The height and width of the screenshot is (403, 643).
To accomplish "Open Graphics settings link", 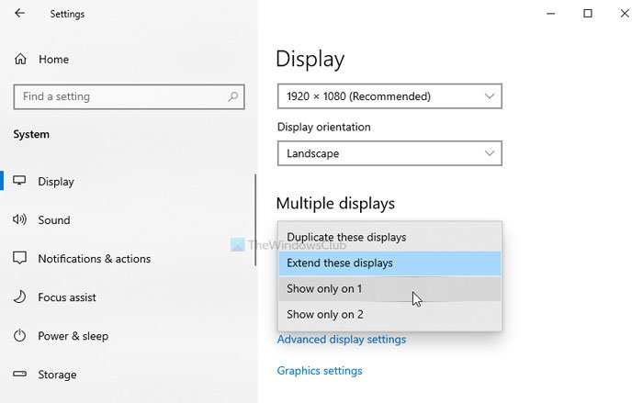I will [x=320, y=371].
